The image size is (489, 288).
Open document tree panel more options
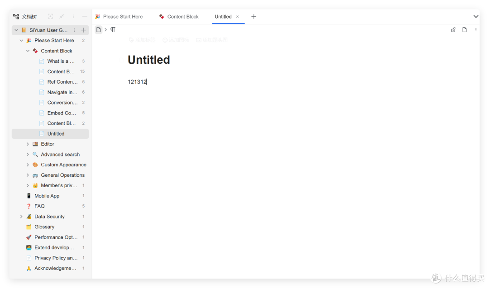coord(73,16)
